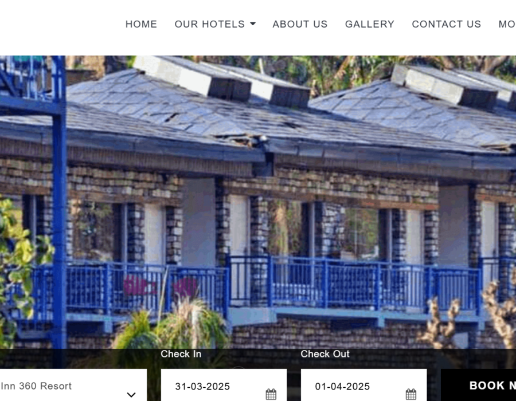The image size is (516, 401).
Task: Click the caret arrow beside OUR HOTELS
Action: [253, 23]
